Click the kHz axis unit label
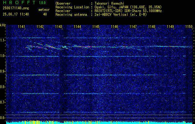 3,25
